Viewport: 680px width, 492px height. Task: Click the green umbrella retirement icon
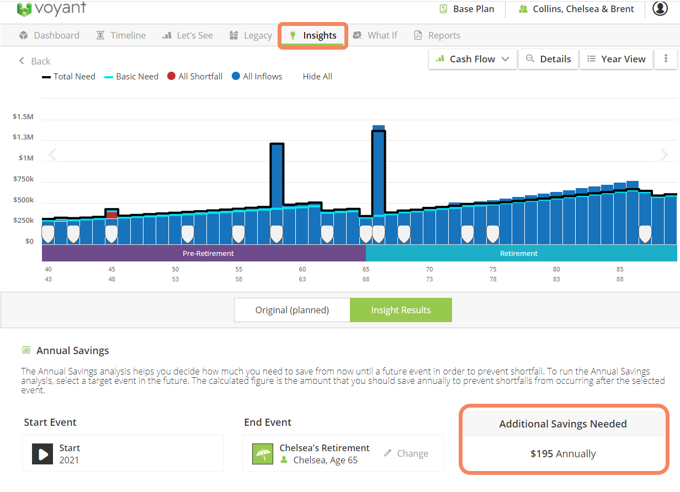263,453
